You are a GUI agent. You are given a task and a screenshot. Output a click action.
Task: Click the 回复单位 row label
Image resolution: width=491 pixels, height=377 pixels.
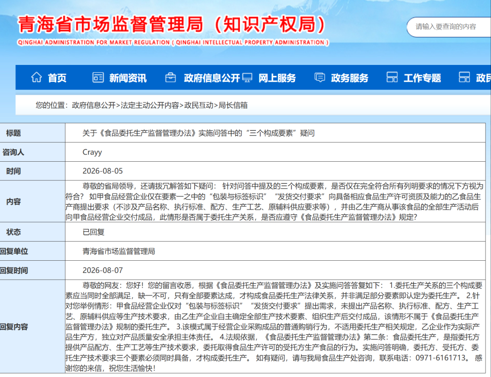[14, 251]
